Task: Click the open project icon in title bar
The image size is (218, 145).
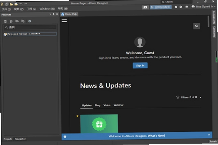Action: (x=16, y=4)
